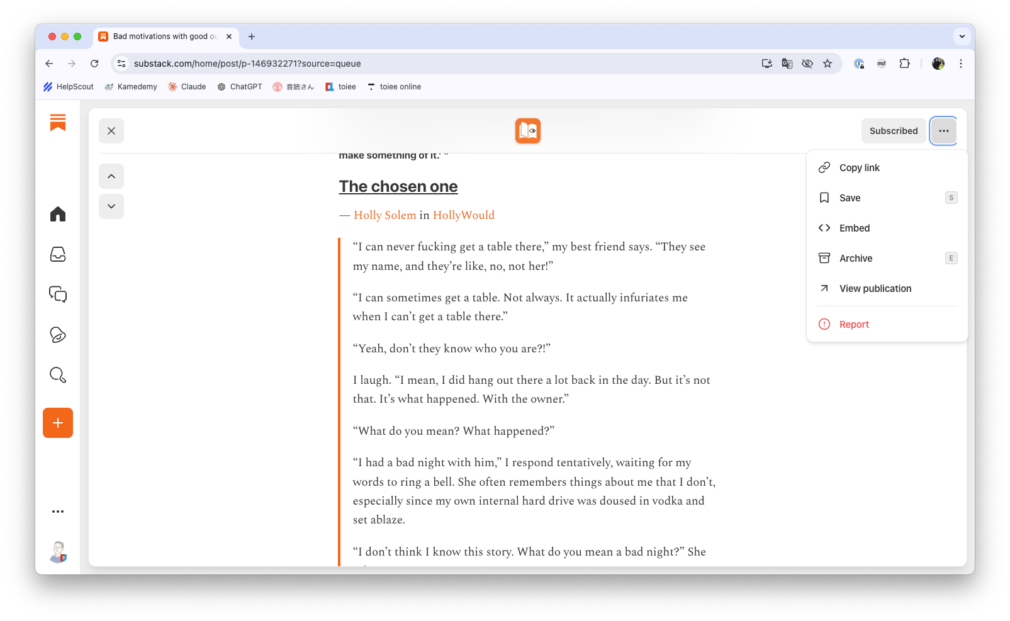Open a new browser tab
The width and height of the screenshot is (1010, 621).
(x=252, y=36)
